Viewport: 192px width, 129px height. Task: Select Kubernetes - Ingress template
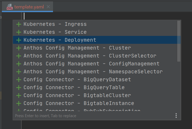click(55, 24)
